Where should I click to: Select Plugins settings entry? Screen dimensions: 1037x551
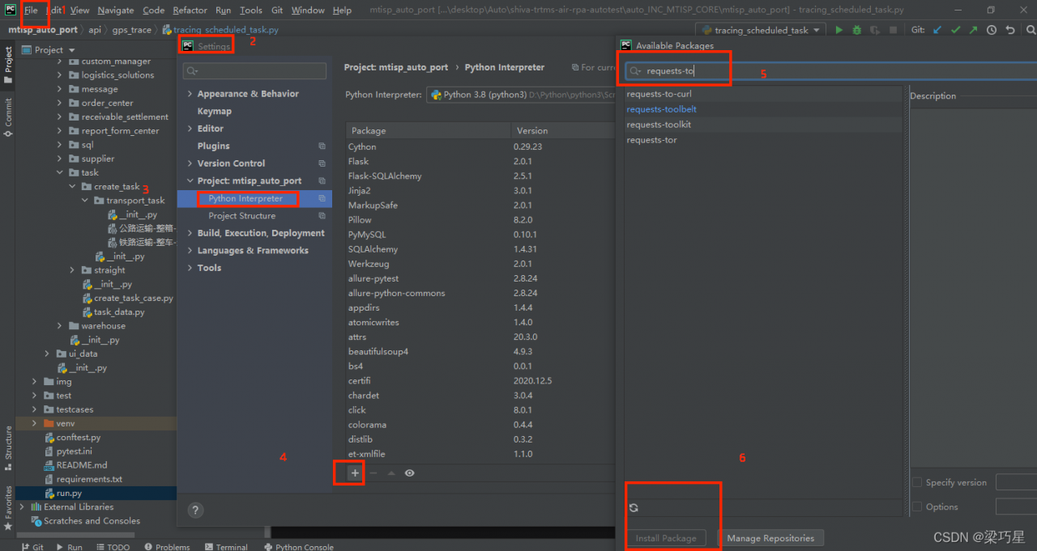point(214,146)
